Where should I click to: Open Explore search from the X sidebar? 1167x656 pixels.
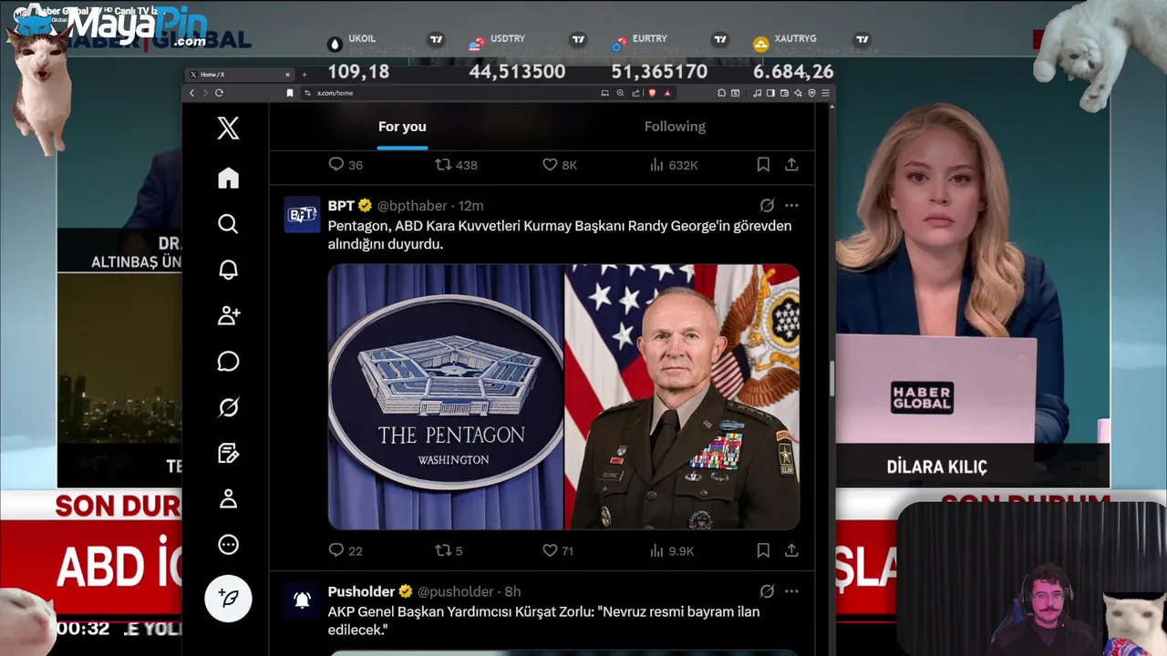pos(228,224)
